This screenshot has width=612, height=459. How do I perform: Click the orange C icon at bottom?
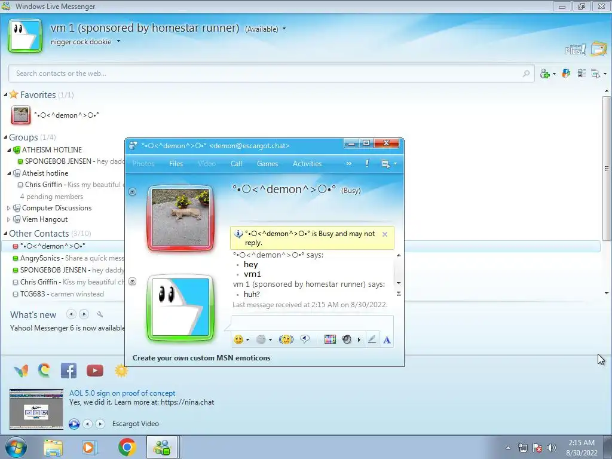coord(44,370)
